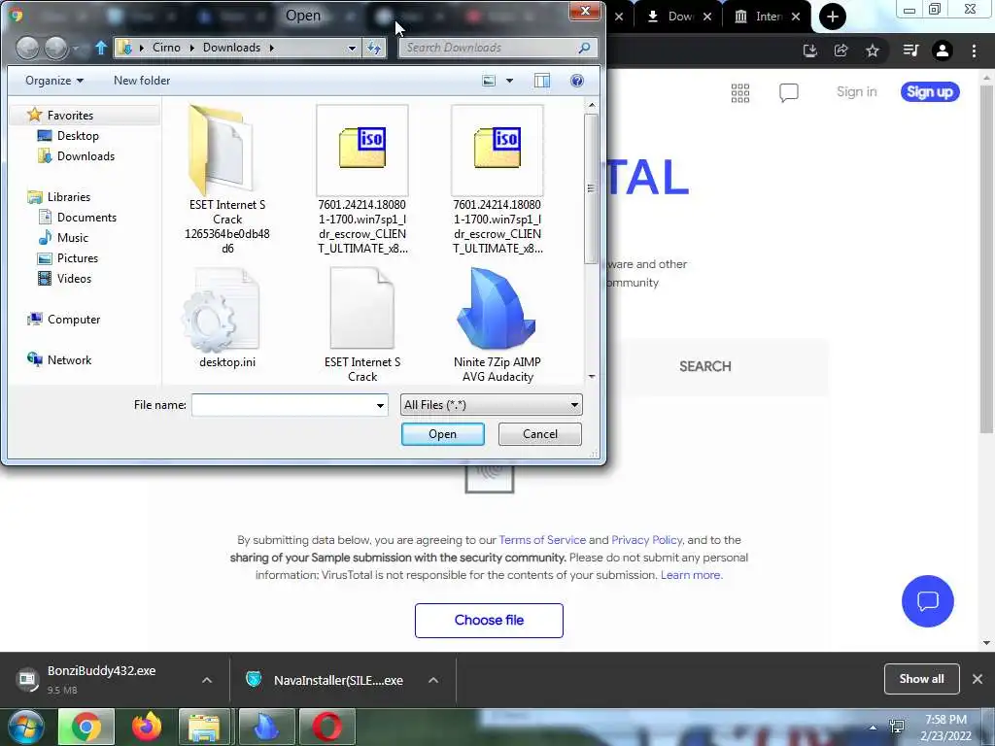Select the first 7601.24214 iso file
Viewport: 995px width, 746px height.
(362, 181)
